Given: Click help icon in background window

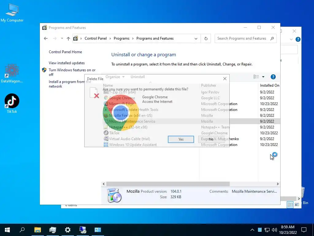Looking at the screenshot, I should tap(298, 39).
